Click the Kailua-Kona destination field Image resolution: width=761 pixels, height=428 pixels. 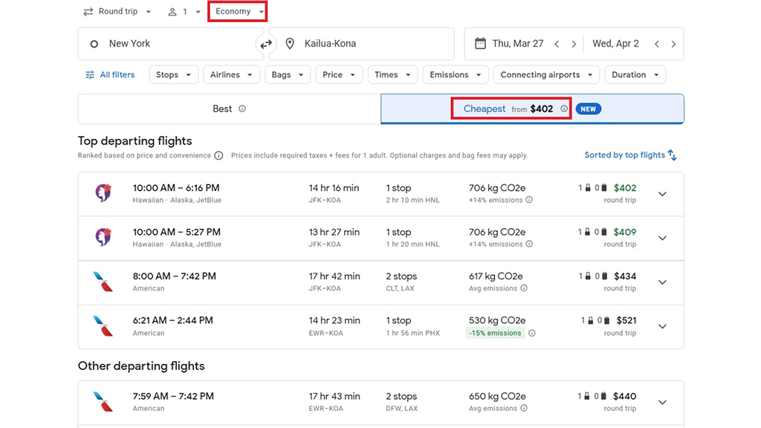[362, 44]
